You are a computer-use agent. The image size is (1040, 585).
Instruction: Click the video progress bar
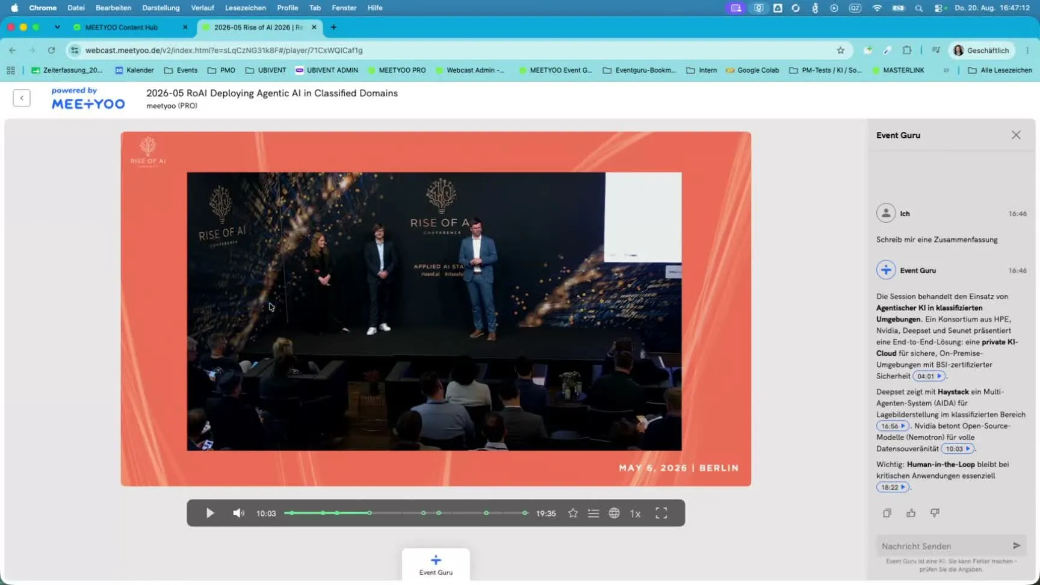click(406, 513)
